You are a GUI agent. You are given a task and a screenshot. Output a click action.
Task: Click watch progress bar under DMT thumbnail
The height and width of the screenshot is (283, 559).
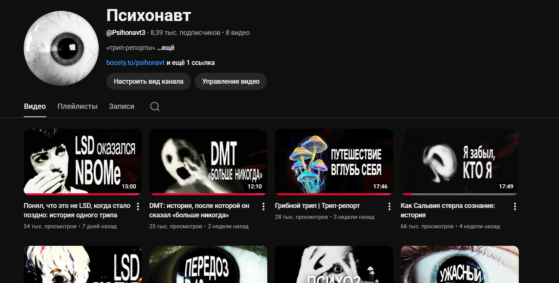coord(208,194)
